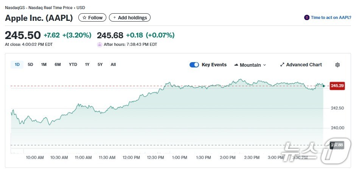Click the Advanced Chart expand arrows icon

tap(282, 65)
